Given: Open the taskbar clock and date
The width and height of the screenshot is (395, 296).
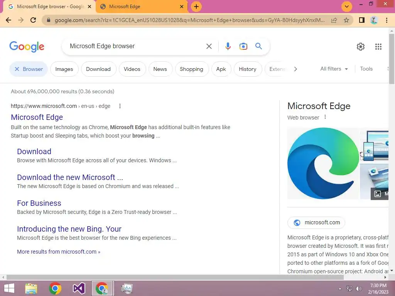Looking at the screenshot, I should pos(378,289).
